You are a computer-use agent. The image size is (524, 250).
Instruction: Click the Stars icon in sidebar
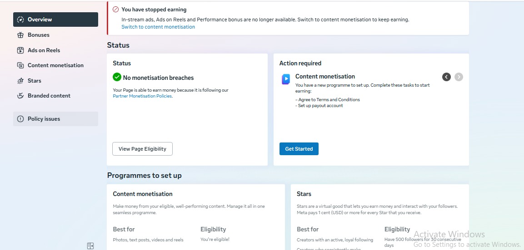point(20,81)
